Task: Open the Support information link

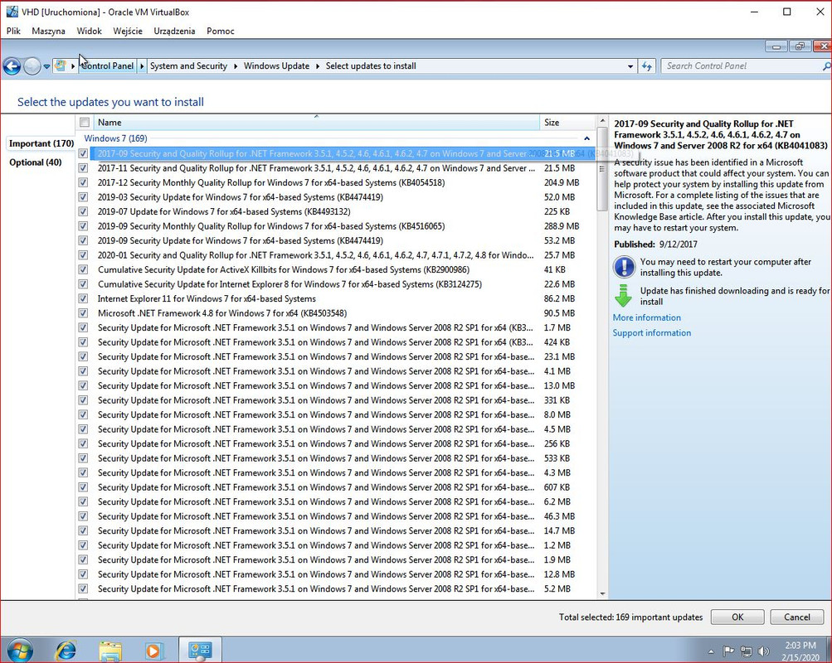Action: coord(652,333)
